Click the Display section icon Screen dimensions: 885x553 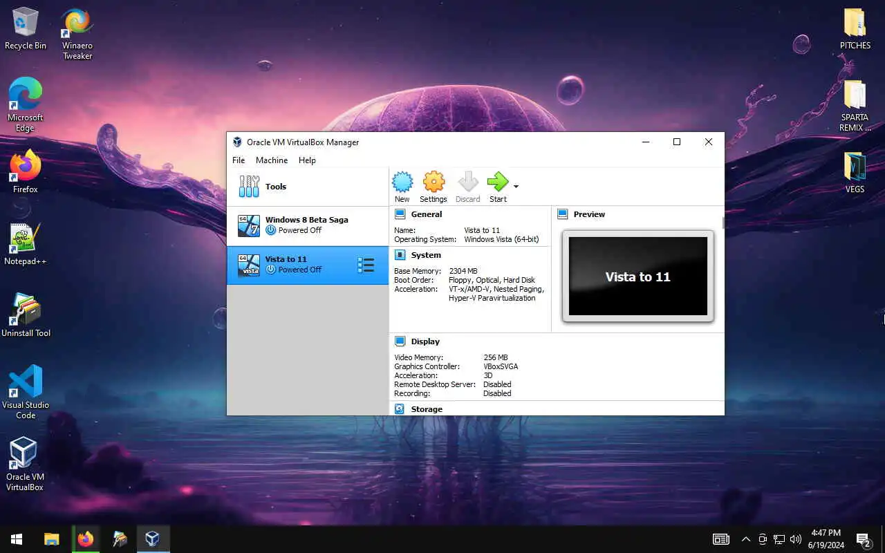[400, 341]
